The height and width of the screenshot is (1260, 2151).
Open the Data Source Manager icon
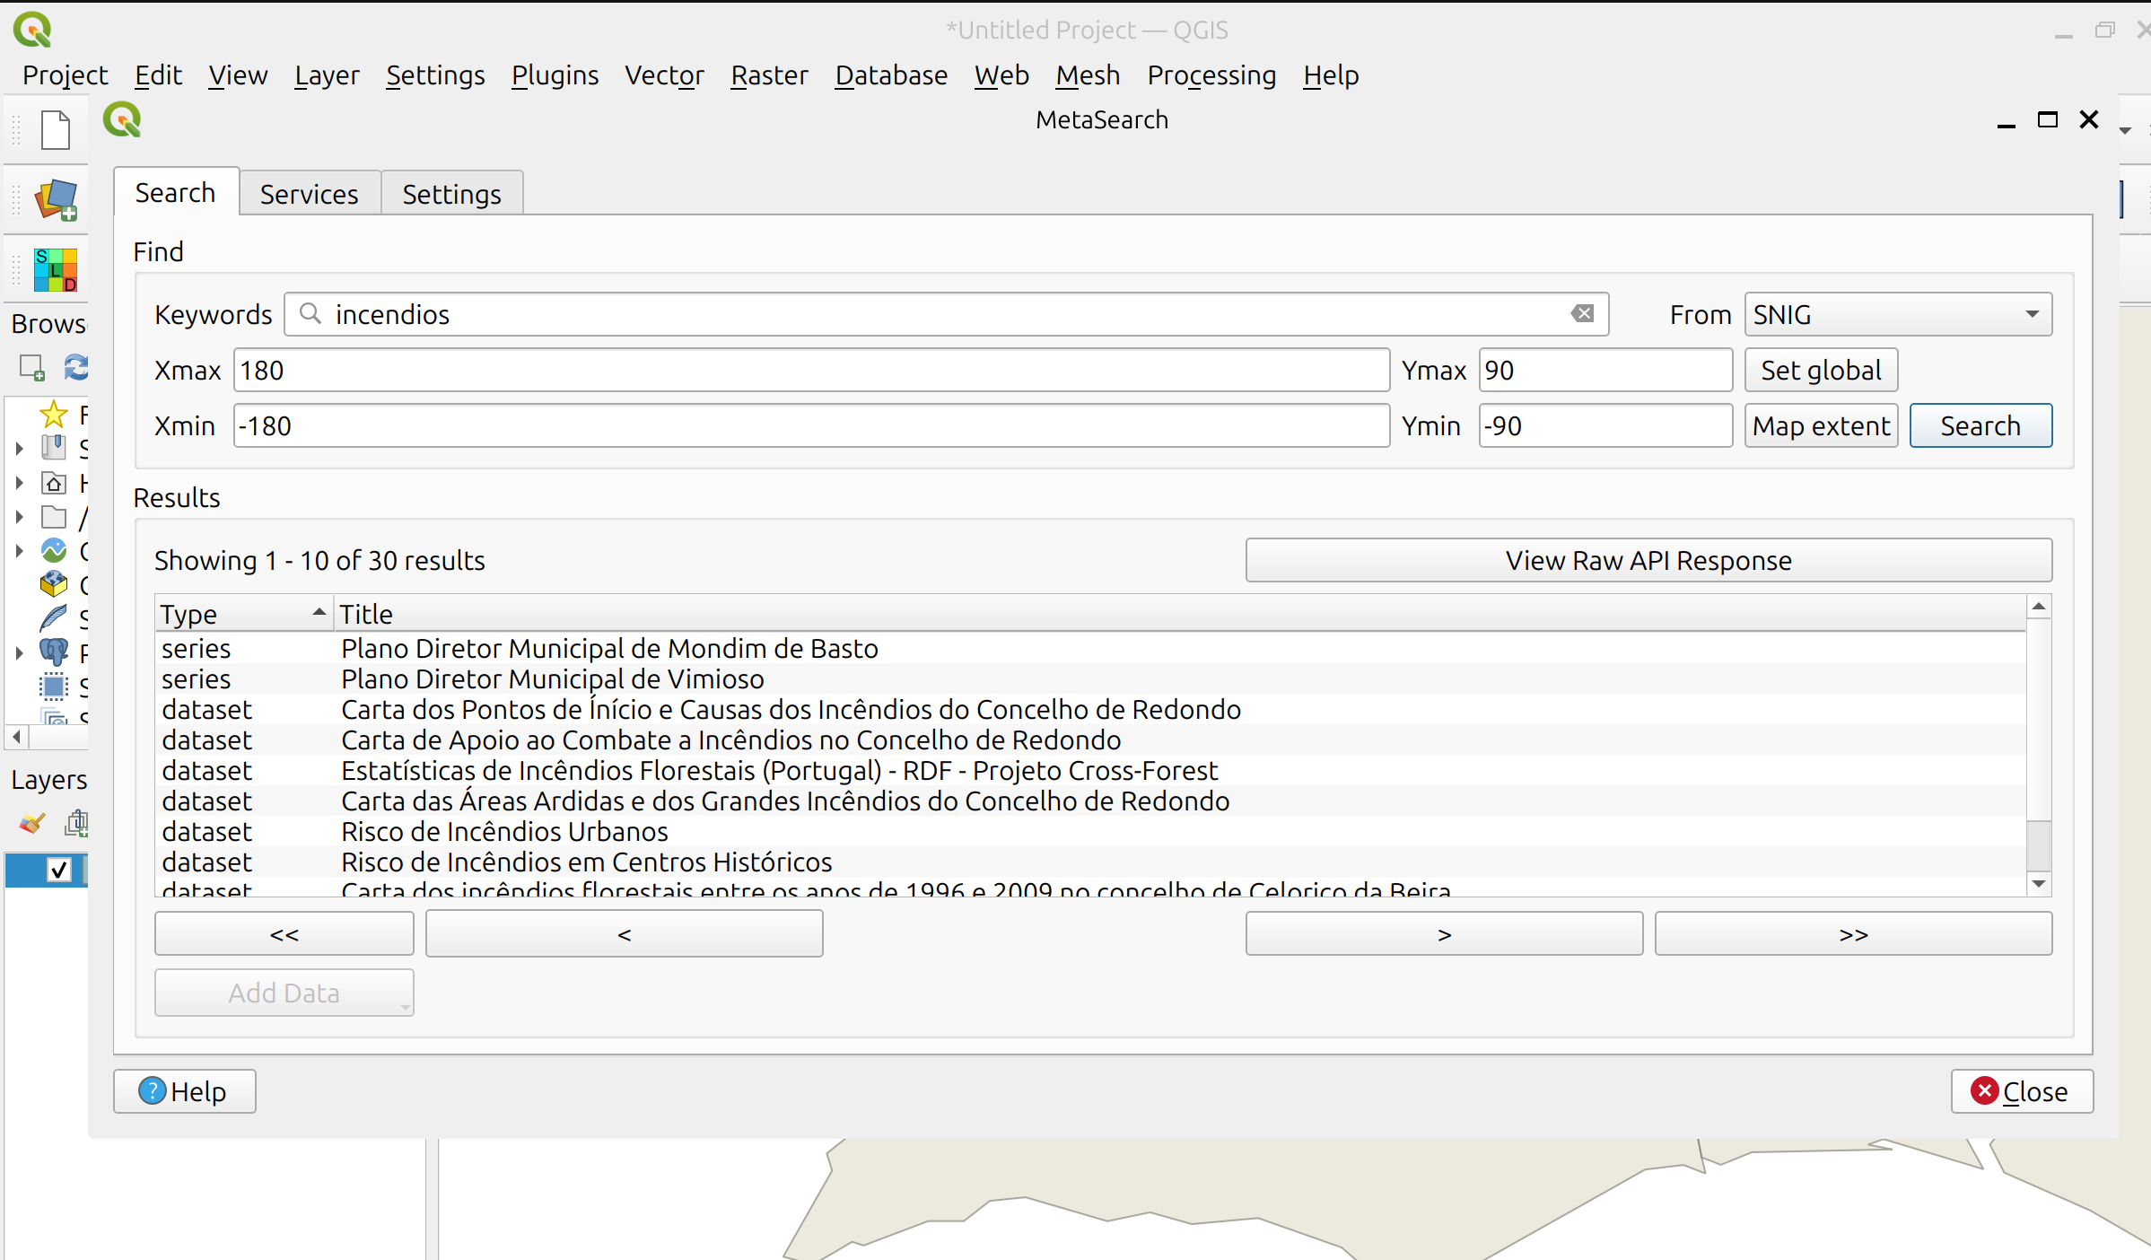[x=56, y=199]
